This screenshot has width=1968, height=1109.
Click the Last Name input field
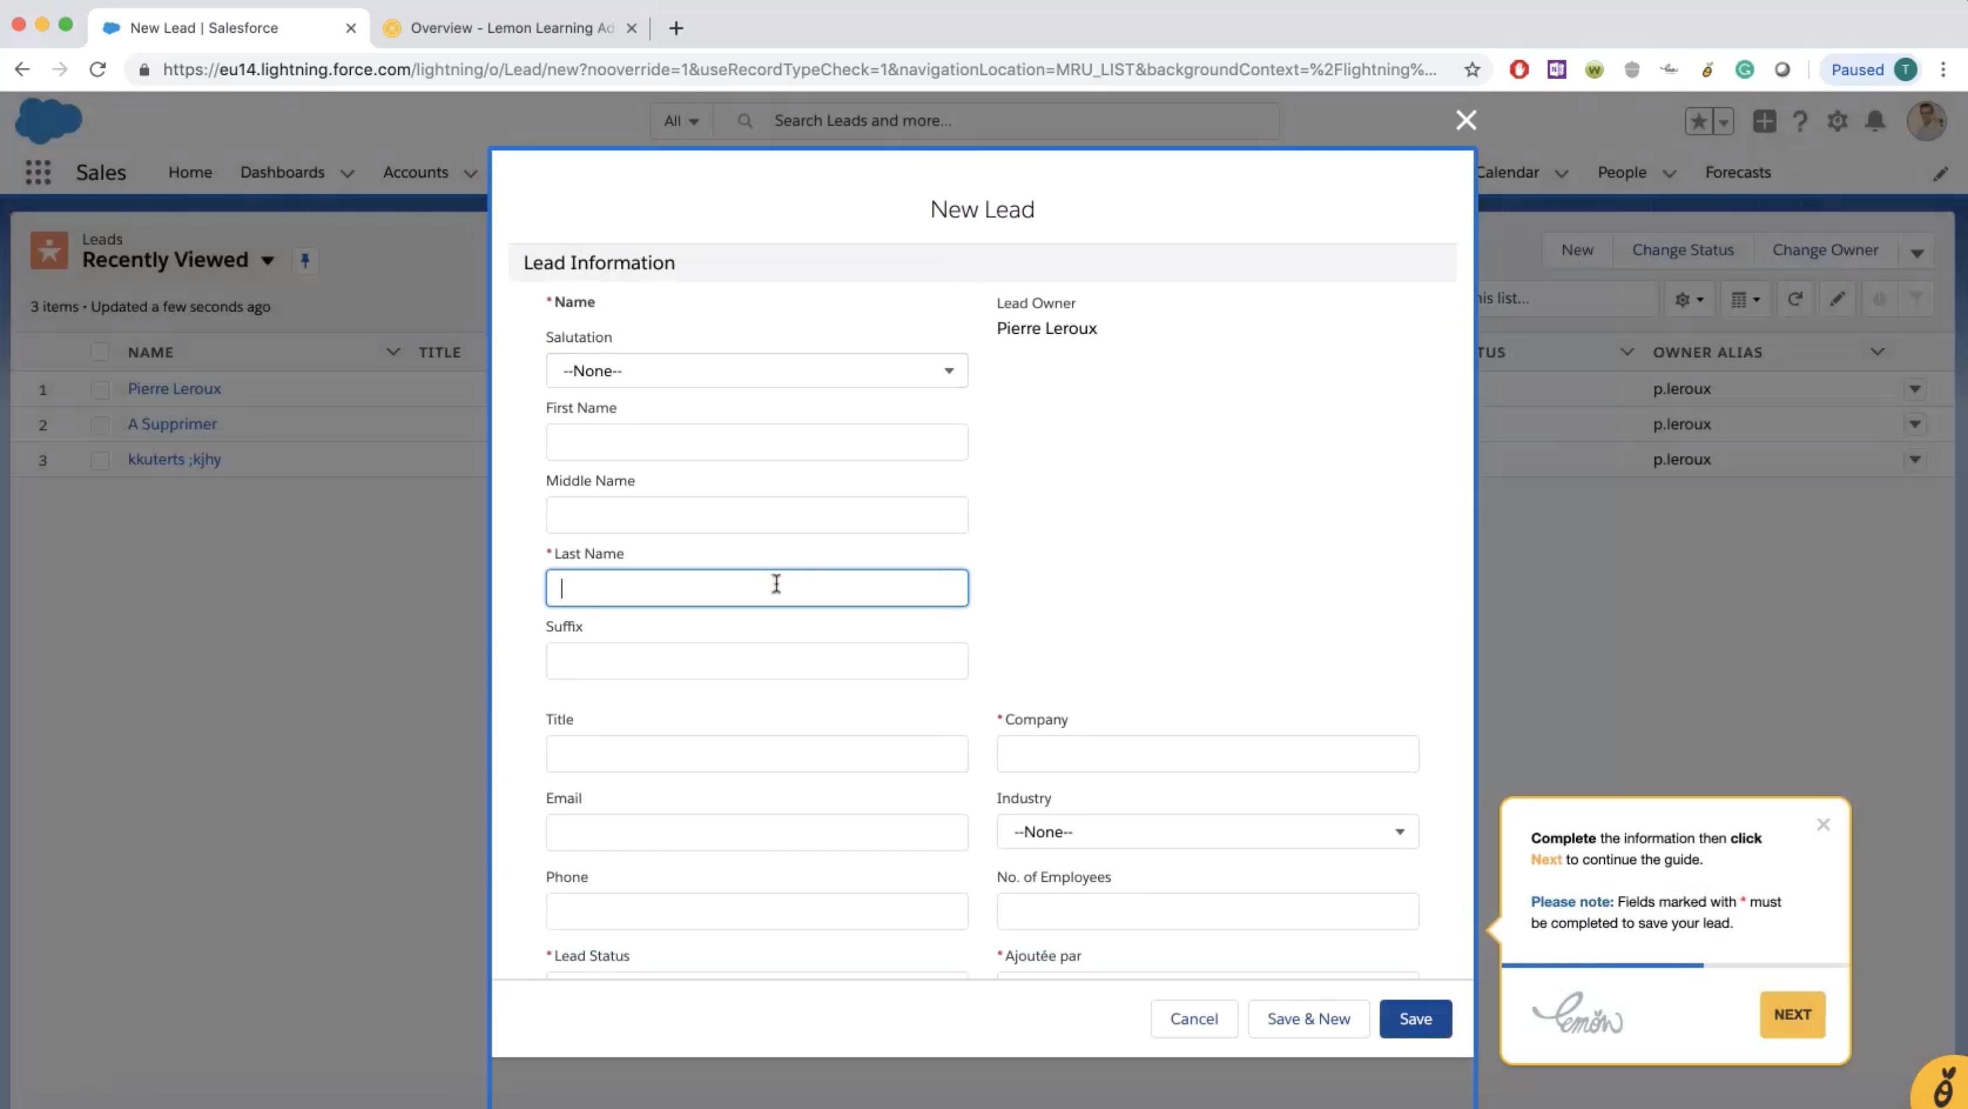click(757, 586)
